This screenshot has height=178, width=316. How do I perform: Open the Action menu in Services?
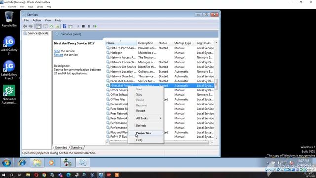pos(37,20)
